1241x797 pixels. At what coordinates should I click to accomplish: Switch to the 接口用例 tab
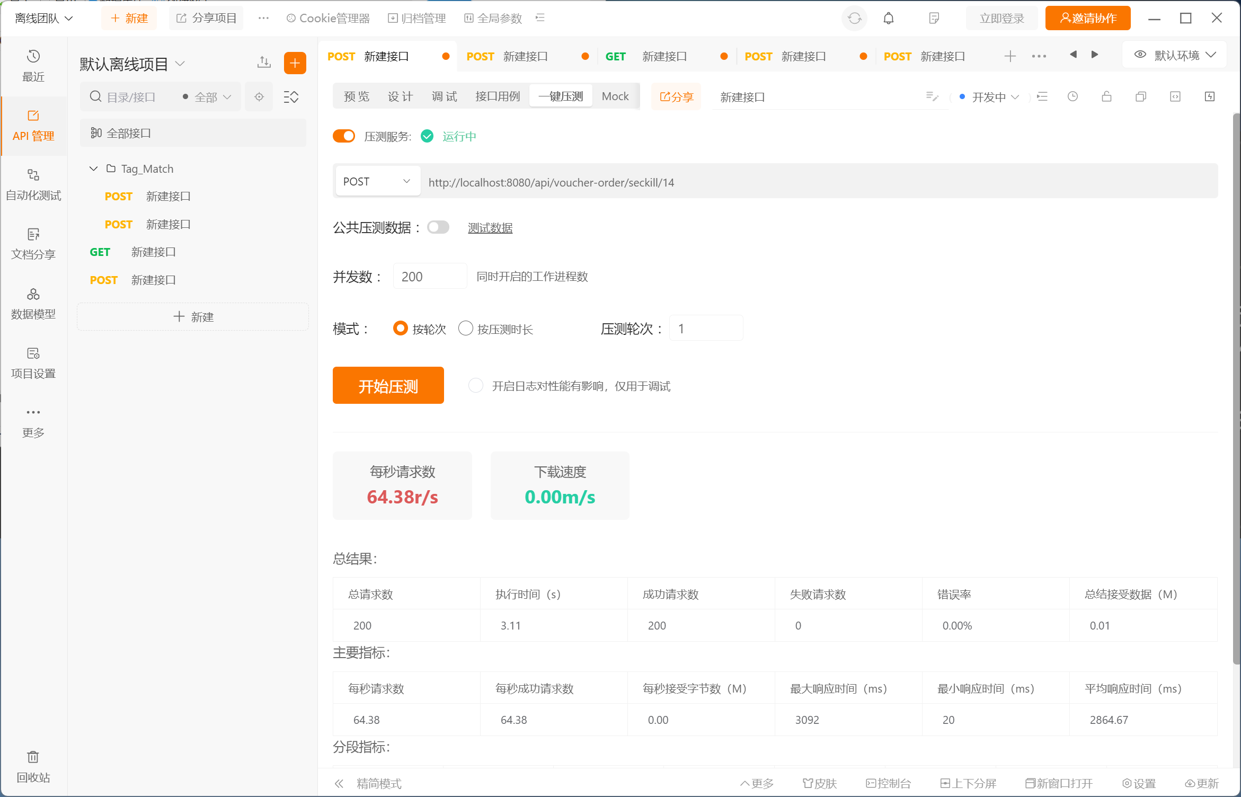(497, 96)
